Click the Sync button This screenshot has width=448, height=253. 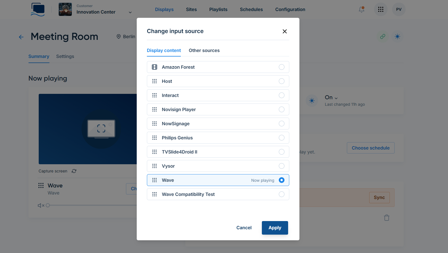click(x=379, y=198)
